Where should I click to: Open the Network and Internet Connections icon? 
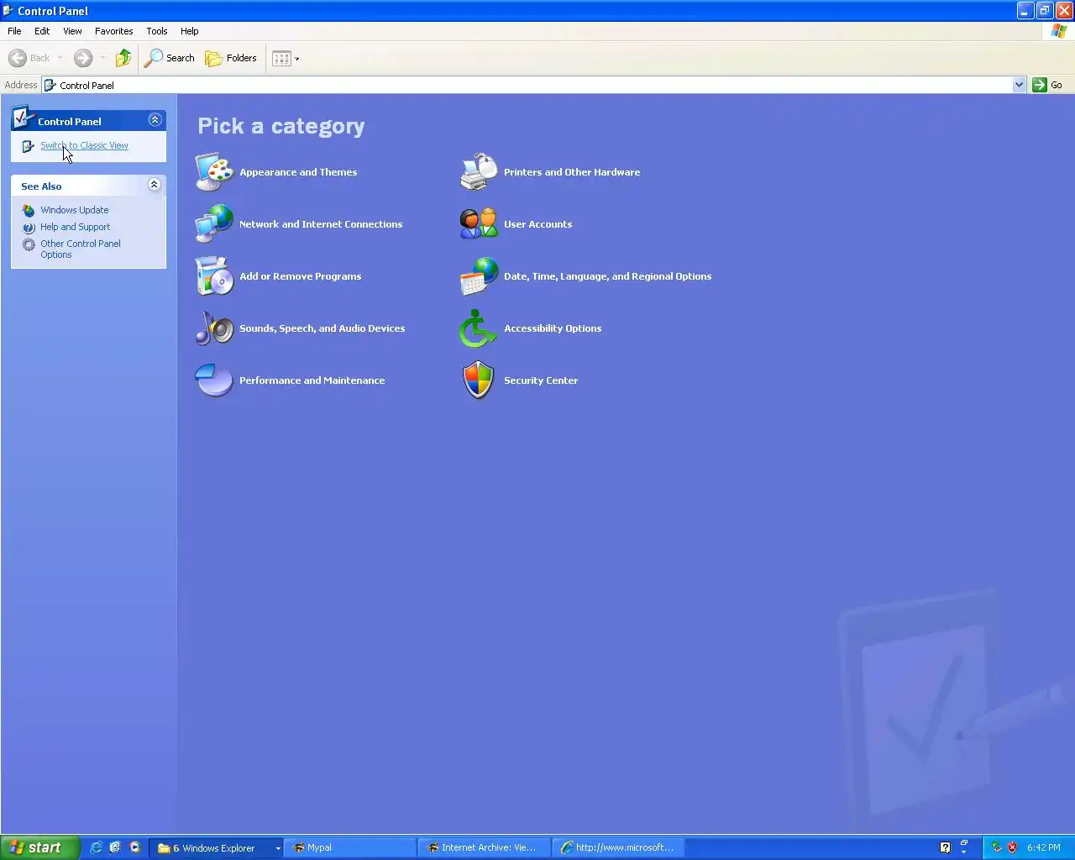point(214,223)
